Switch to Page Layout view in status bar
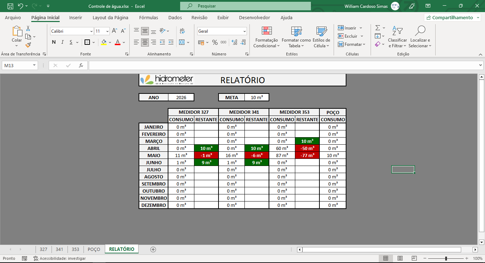485x263 pixels. (x=400, y=258)
